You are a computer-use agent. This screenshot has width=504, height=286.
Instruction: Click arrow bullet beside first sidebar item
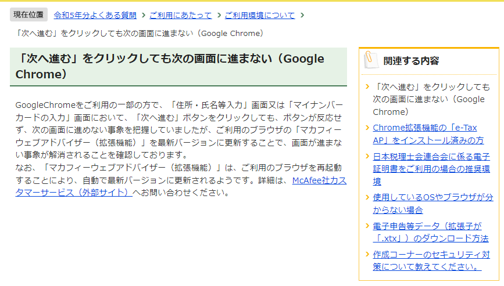(x=367, y=87)
